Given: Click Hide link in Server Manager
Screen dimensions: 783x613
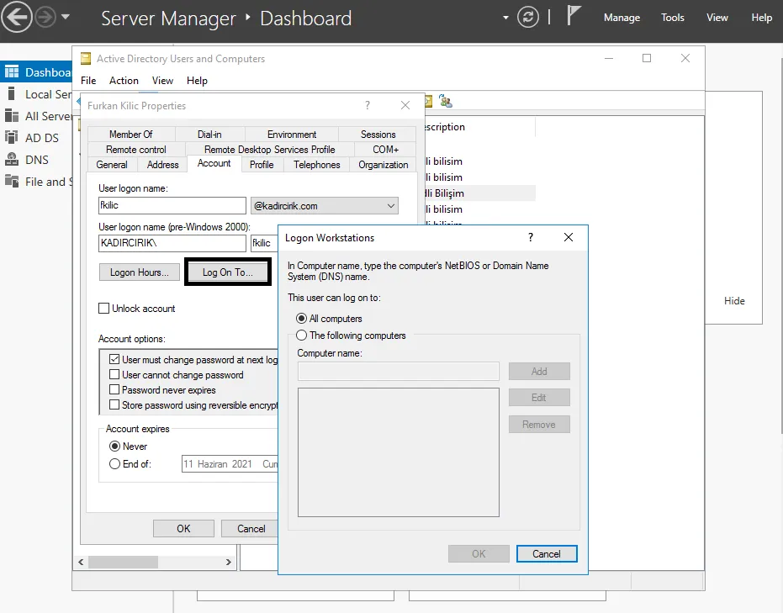Looking at the screenshot, I should point(734,301).
